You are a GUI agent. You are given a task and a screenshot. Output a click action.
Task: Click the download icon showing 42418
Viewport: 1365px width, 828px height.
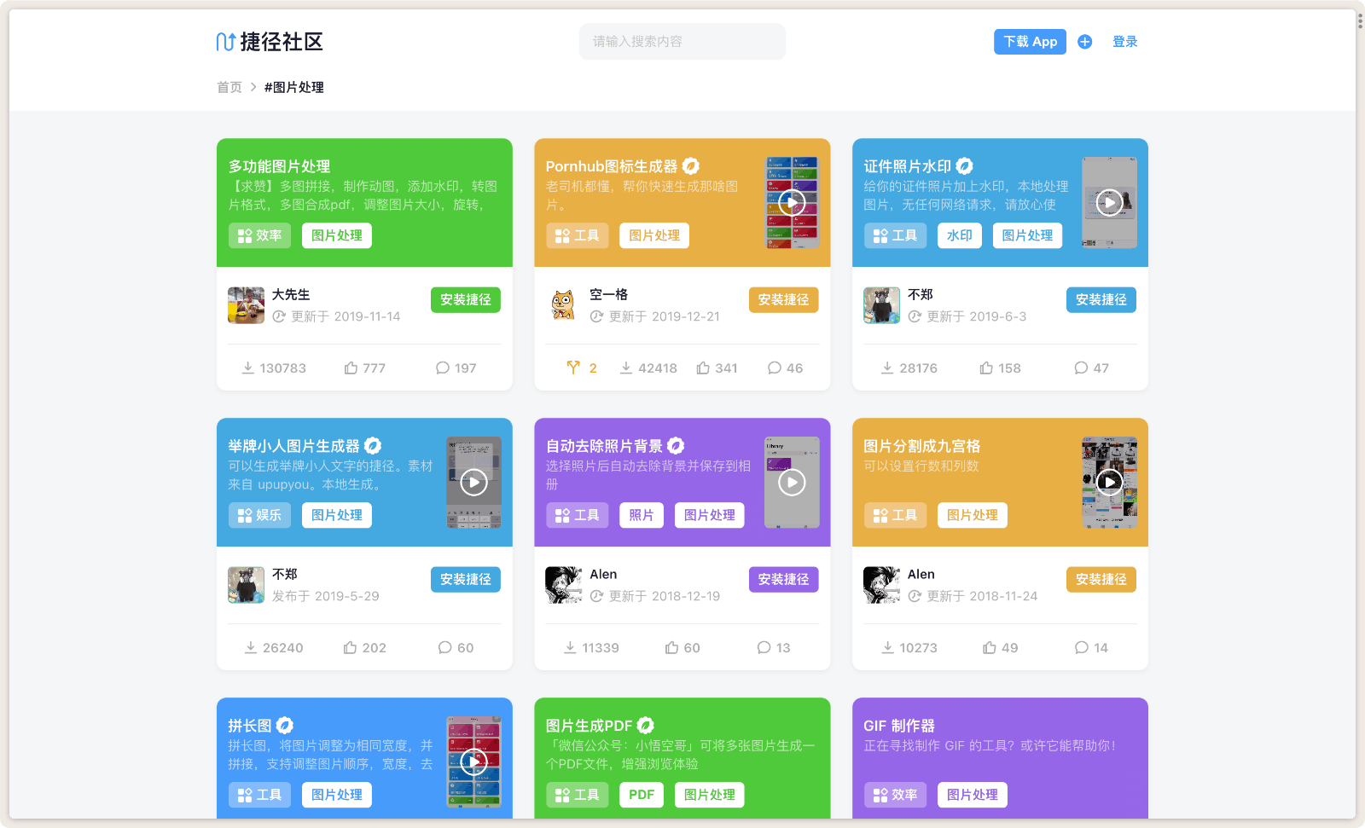click(626, 368)
